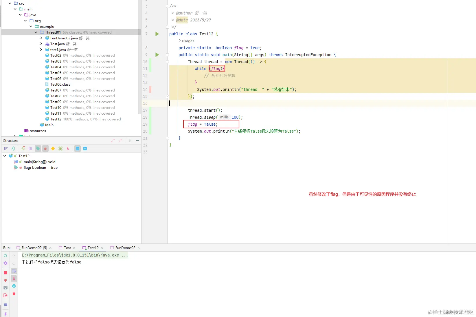This screenshot has width=476, height=317.
Task: Toggle soft-wrap in the console
Action: (14, 271)
